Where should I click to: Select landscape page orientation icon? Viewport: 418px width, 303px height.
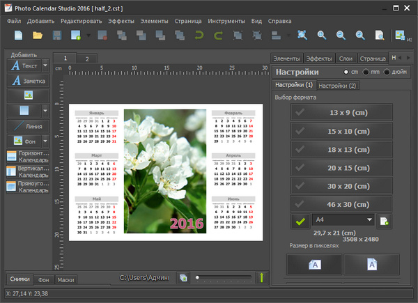coord(314,264)
